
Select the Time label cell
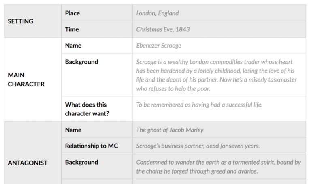coord(72,29)
